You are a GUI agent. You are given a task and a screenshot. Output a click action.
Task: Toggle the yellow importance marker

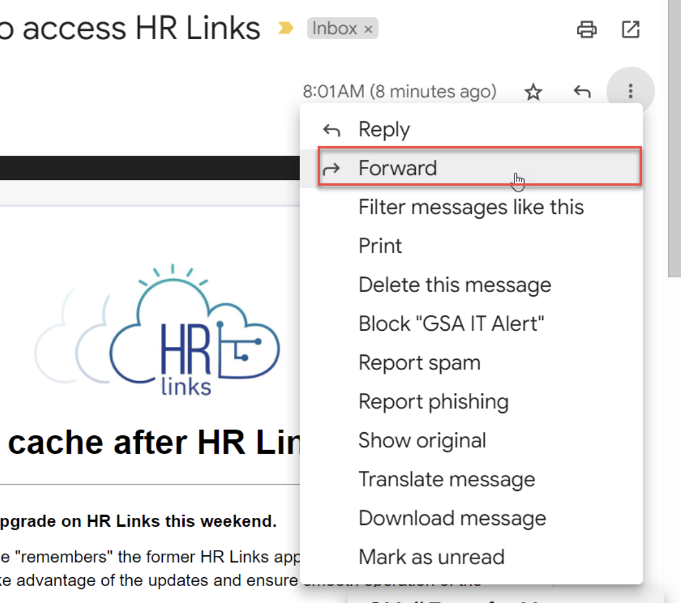point(286,28)
